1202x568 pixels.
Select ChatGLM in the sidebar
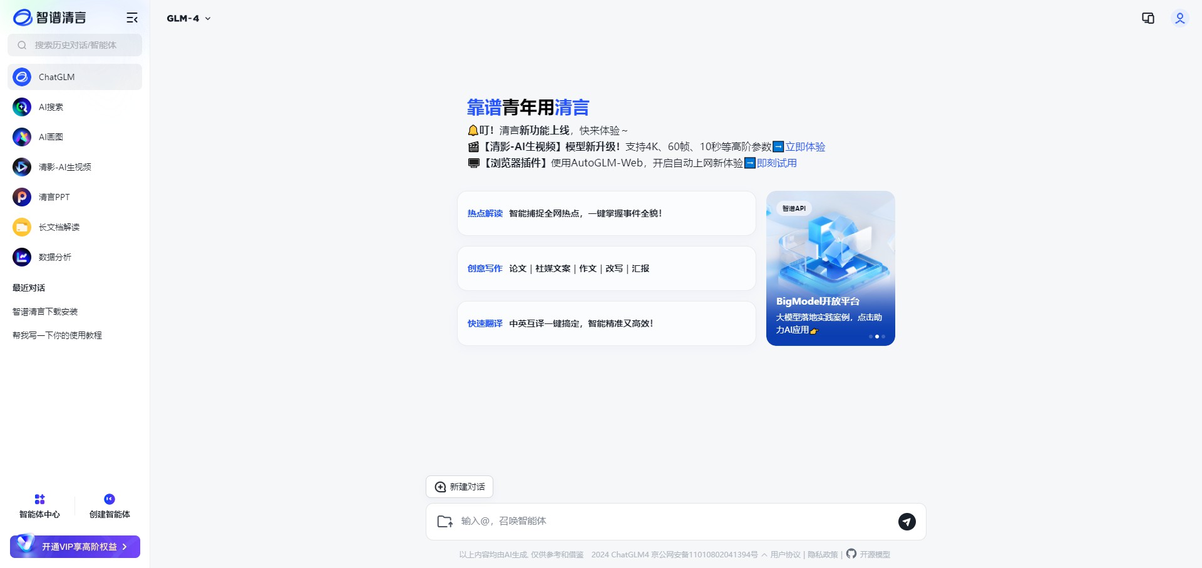[x=75, y=77]
